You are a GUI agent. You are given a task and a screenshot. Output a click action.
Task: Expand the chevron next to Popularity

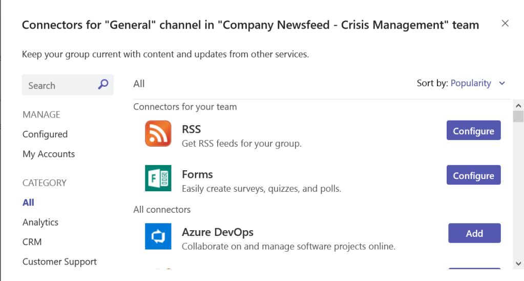(502, 84)
